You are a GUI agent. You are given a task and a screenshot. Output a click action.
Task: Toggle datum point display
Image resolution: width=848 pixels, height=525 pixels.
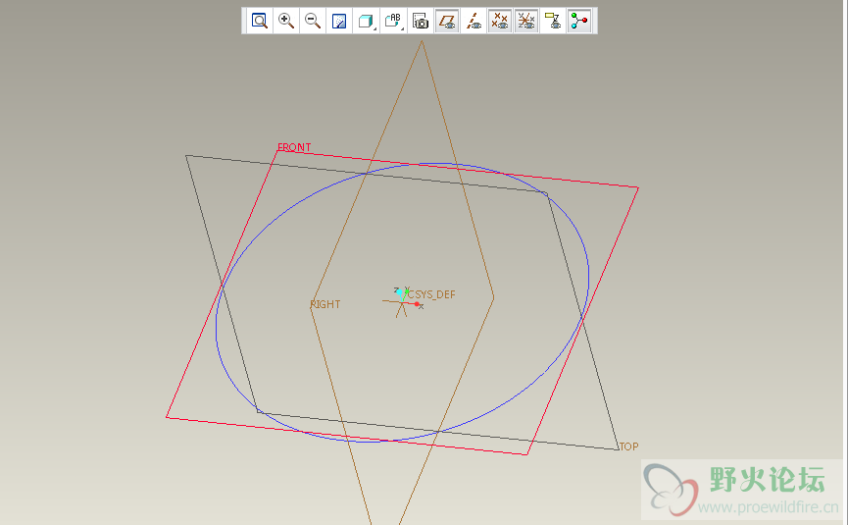pyautogui.click(x=500, y=22)
